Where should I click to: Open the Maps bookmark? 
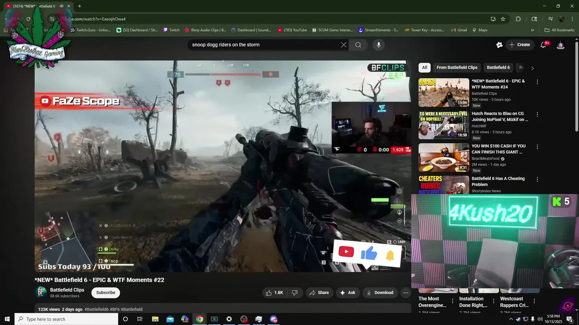(x=480, y=30)
